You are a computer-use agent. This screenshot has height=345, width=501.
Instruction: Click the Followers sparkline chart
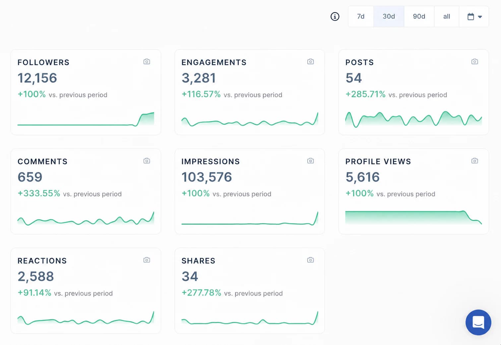86,119
